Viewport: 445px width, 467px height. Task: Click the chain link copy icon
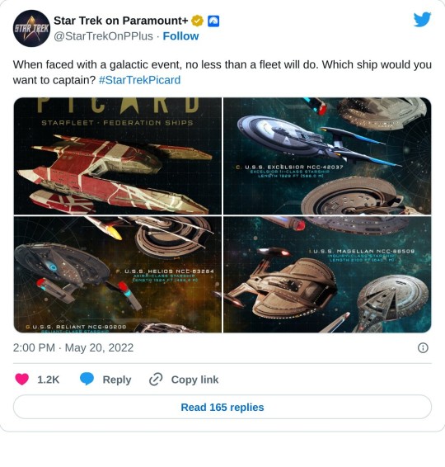tap(156, 380)
